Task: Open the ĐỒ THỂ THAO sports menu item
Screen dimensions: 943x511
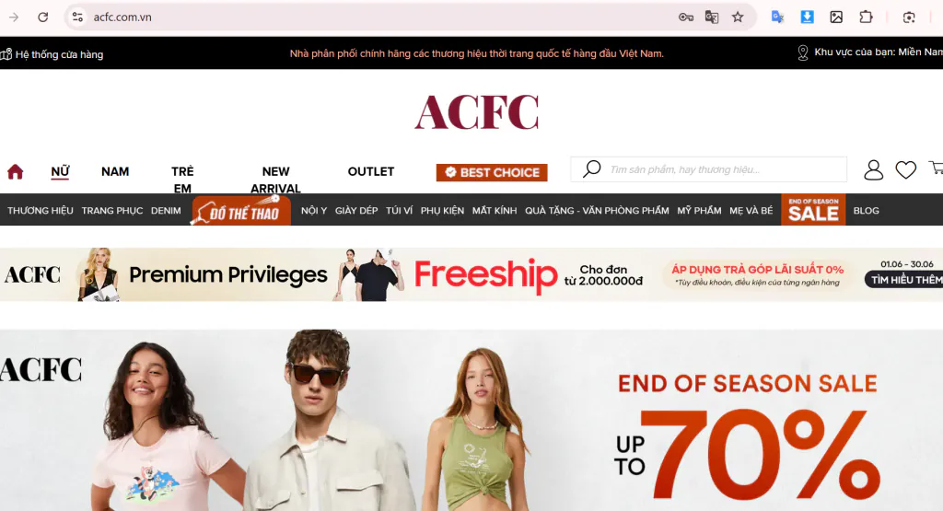Action: [x=240, y=211]
